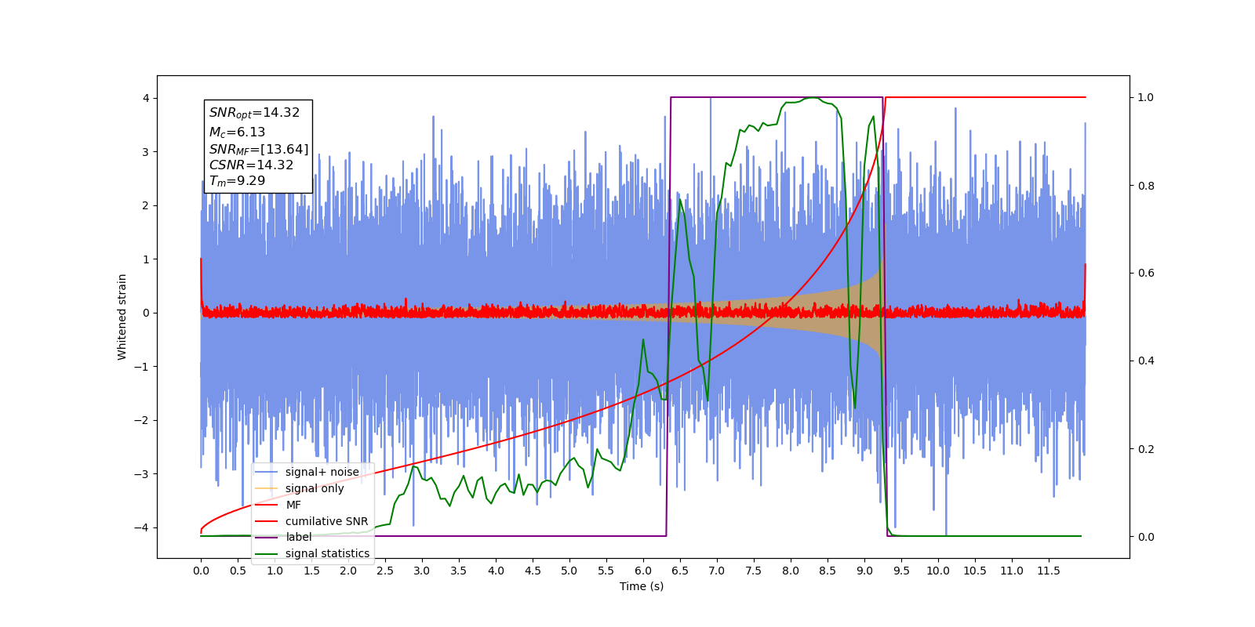Click the 0.4 tick on right axis

coord(1146,361)
